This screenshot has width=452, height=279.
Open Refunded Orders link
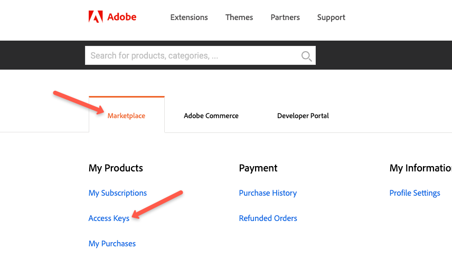click(268, 218)
